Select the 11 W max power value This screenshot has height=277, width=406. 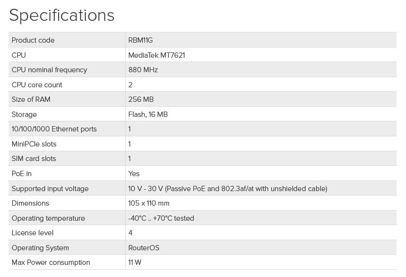coord(135,262)
